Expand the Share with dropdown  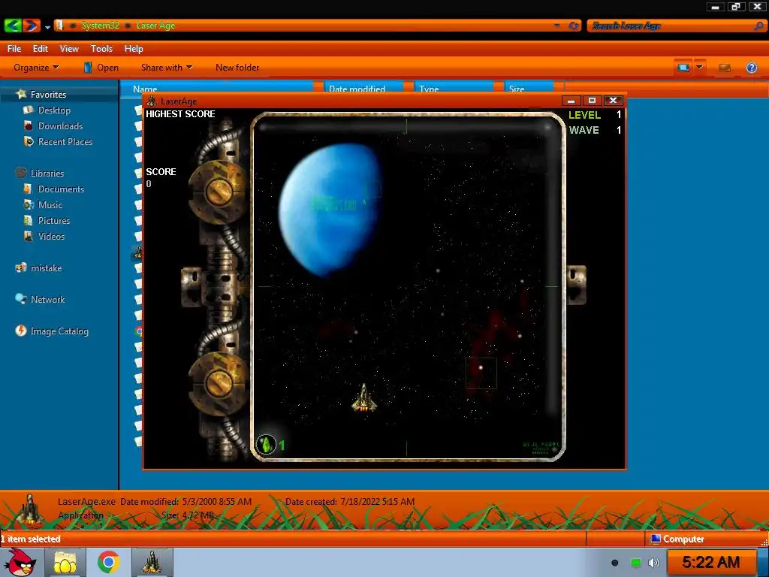tap(166, 68)
